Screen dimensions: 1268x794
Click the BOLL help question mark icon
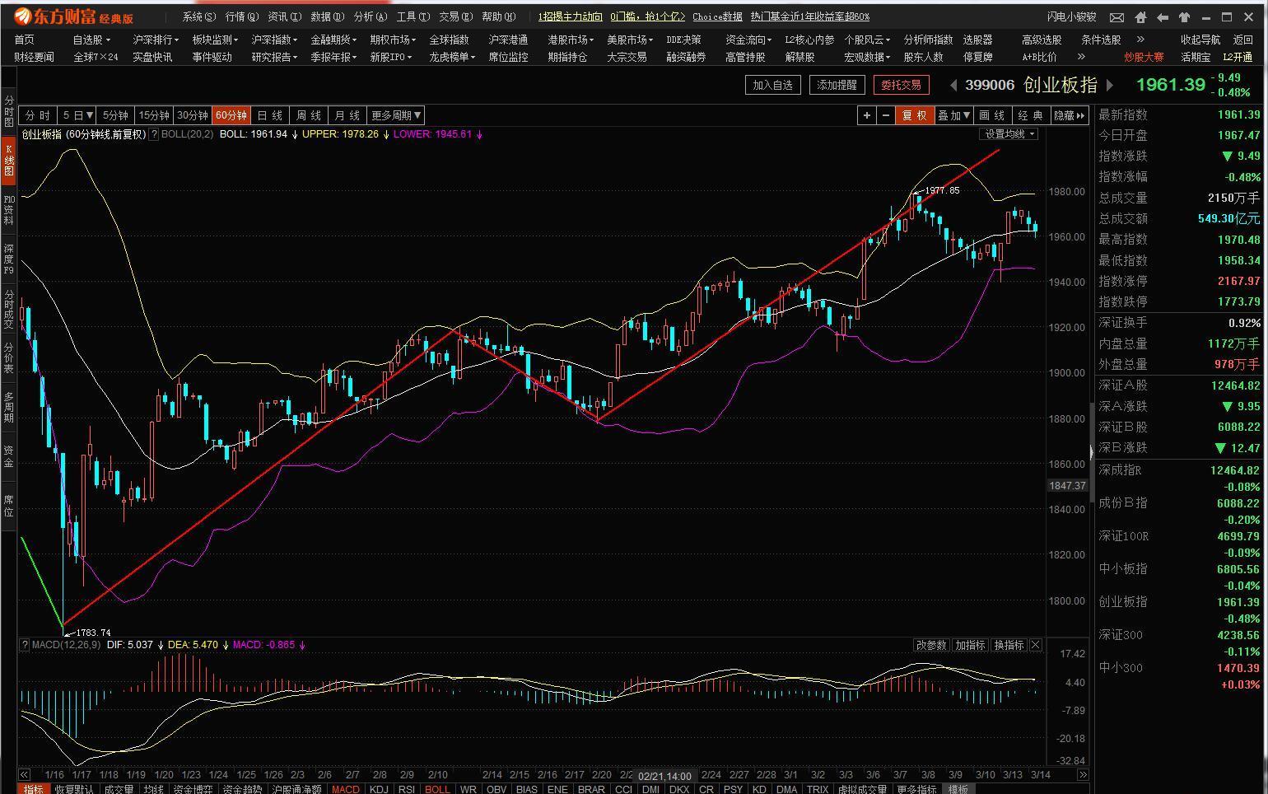click(x=154, y=134)
